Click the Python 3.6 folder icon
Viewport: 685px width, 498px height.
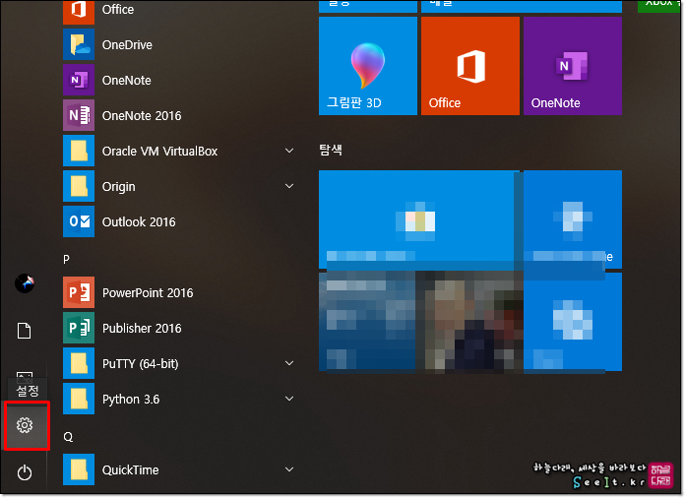(x=79, y=399)
